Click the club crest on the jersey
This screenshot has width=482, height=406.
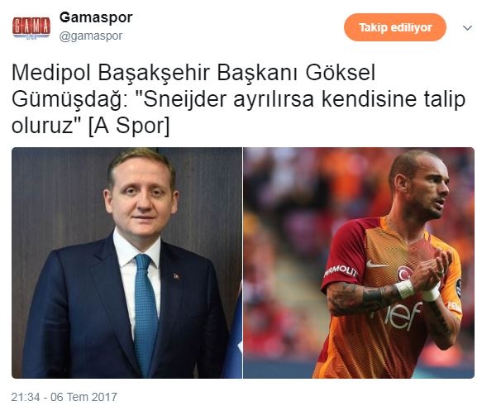[405, 274]
